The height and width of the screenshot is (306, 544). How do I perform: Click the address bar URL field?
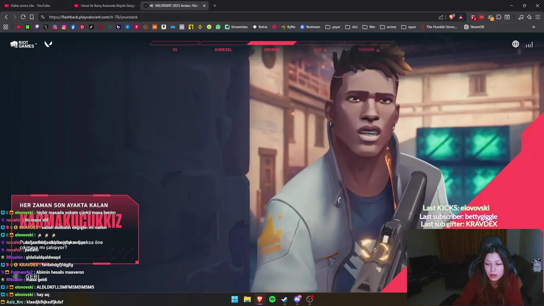238,17
